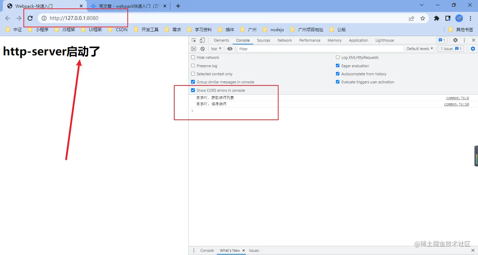Open common.js:10 source link
Screen dimensions: 478x255
[456, 104]
